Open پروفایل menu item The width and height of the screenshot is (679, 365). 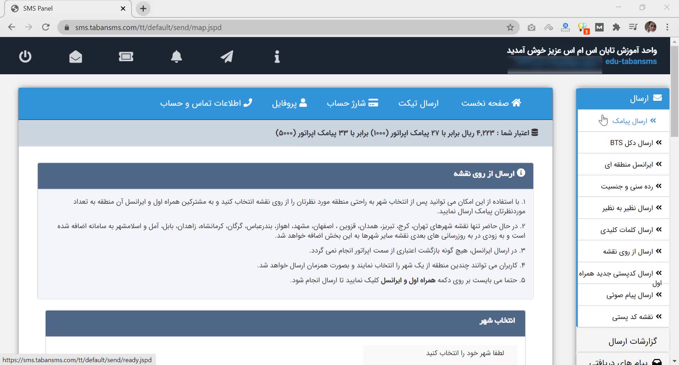click(289, 103)
